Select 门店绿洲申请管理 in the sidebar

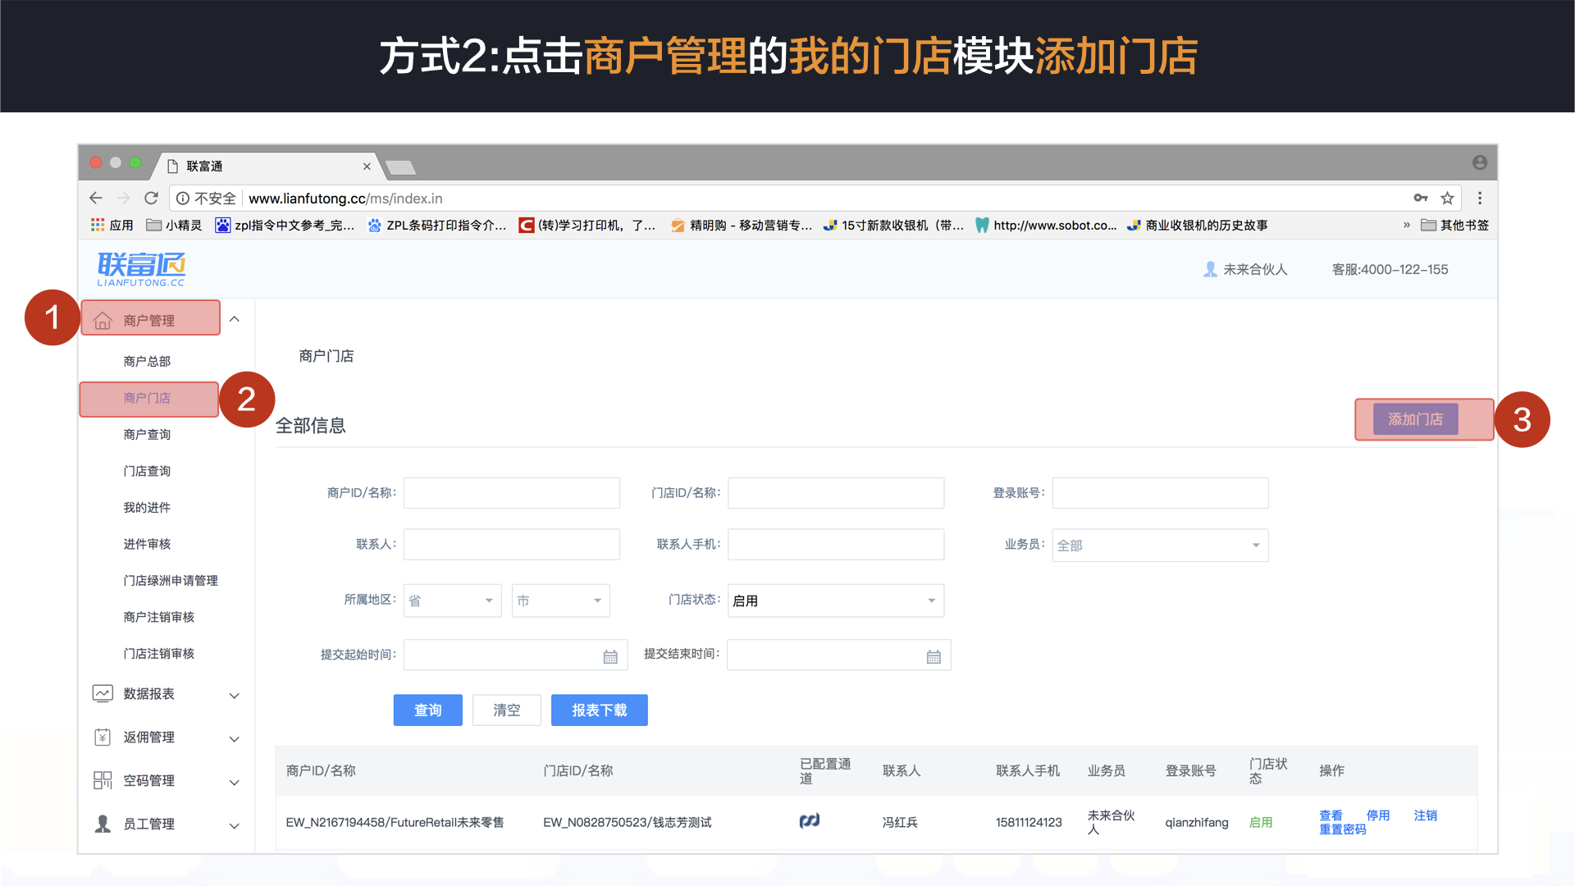171,580
